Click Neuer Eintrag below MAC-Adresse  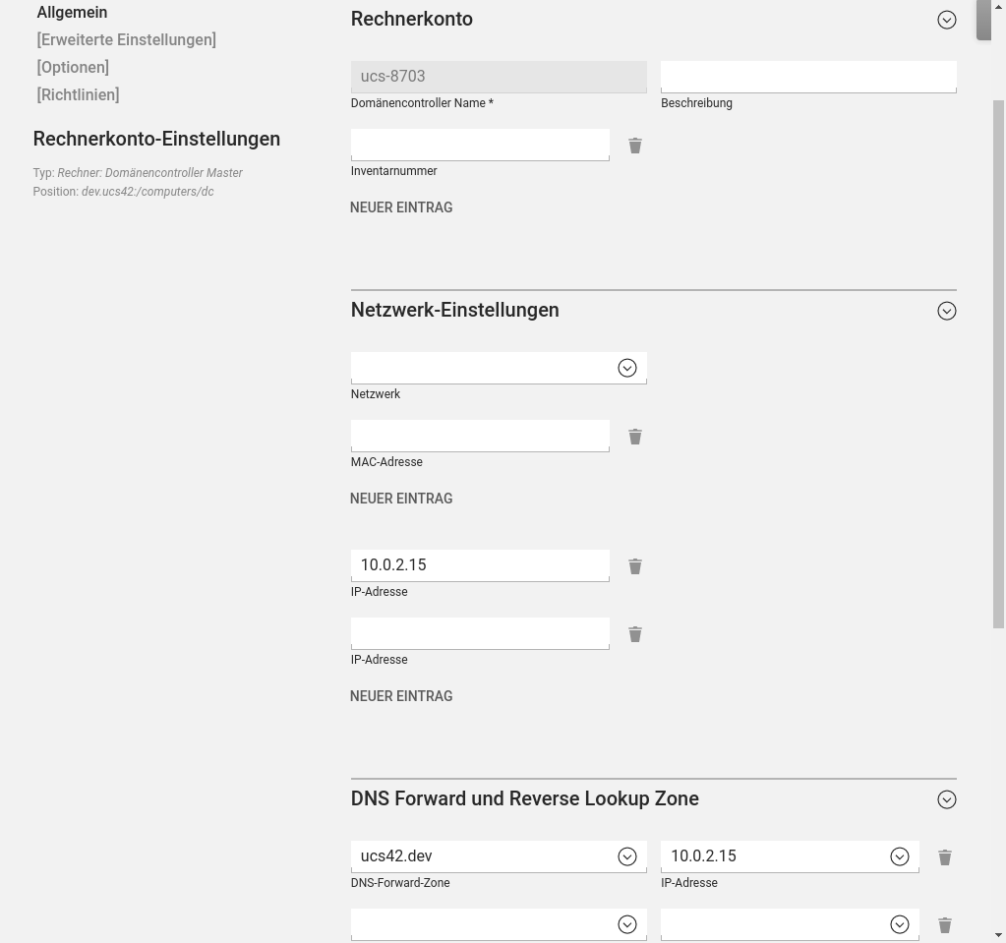click(401, 499)
